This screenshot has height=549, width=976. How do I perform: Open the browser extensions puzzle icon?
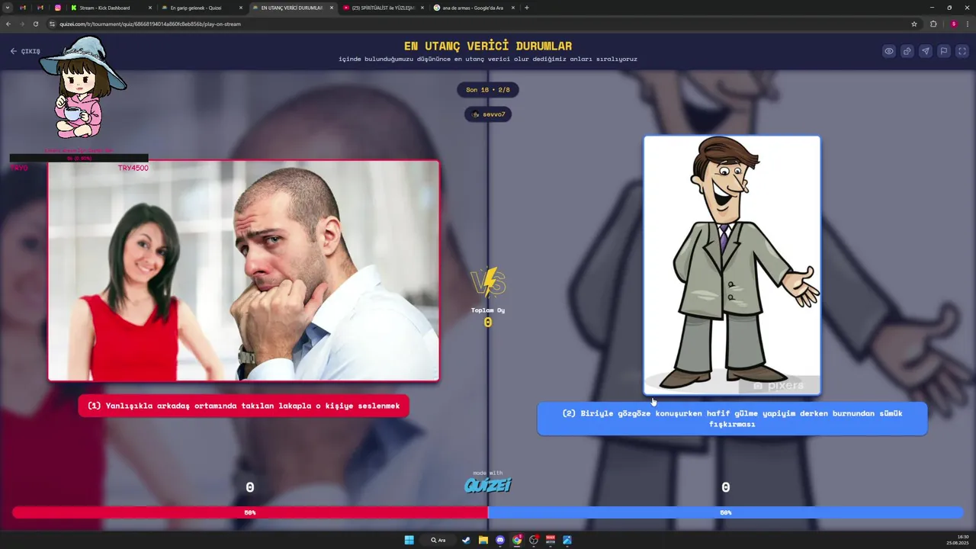[x=933, y=24]
